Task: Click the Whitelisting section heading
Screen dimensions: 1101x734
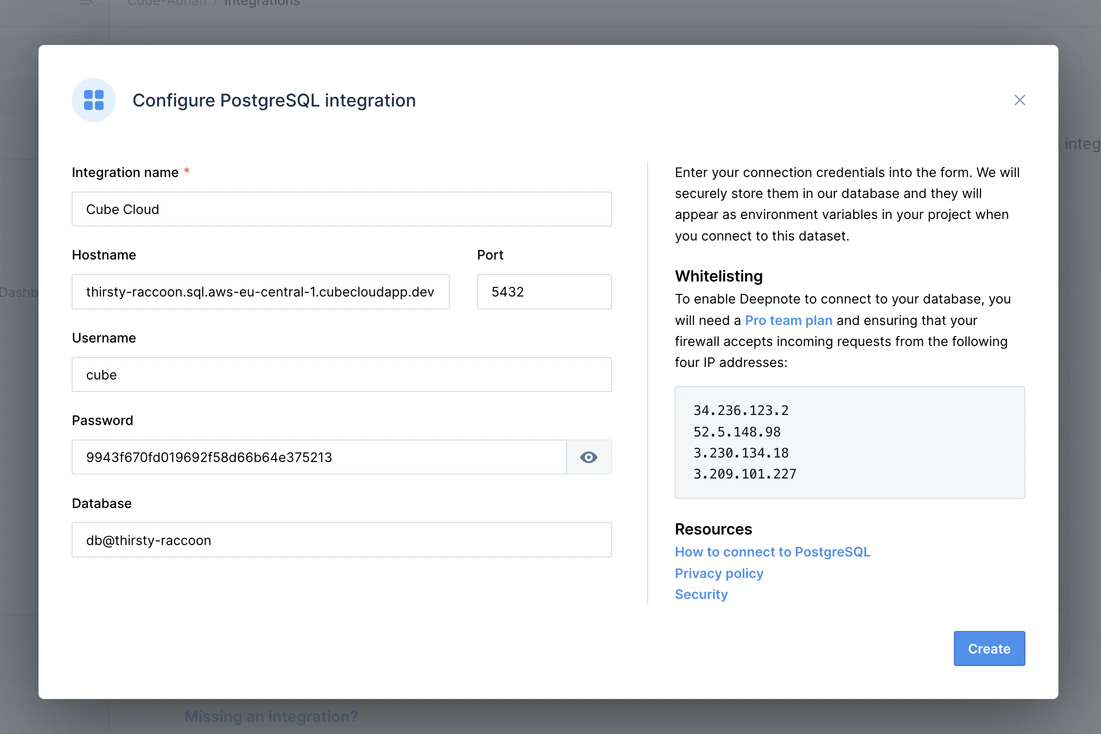Action: 719,276
